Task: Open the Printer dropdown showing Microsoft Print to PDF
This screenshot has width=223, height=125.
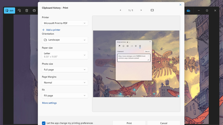Action: (65, 23)
